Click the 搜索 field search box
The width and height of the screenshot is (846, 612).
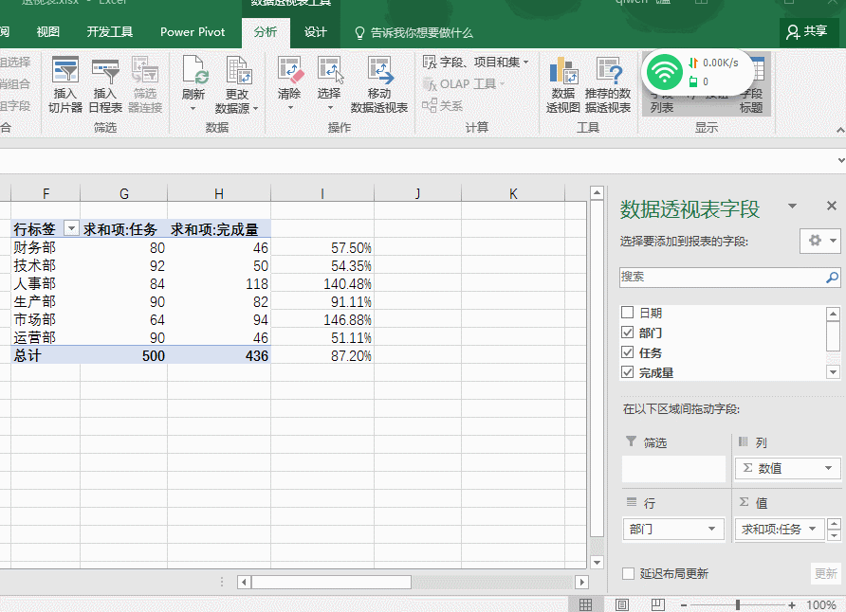[x=723, y=277]
